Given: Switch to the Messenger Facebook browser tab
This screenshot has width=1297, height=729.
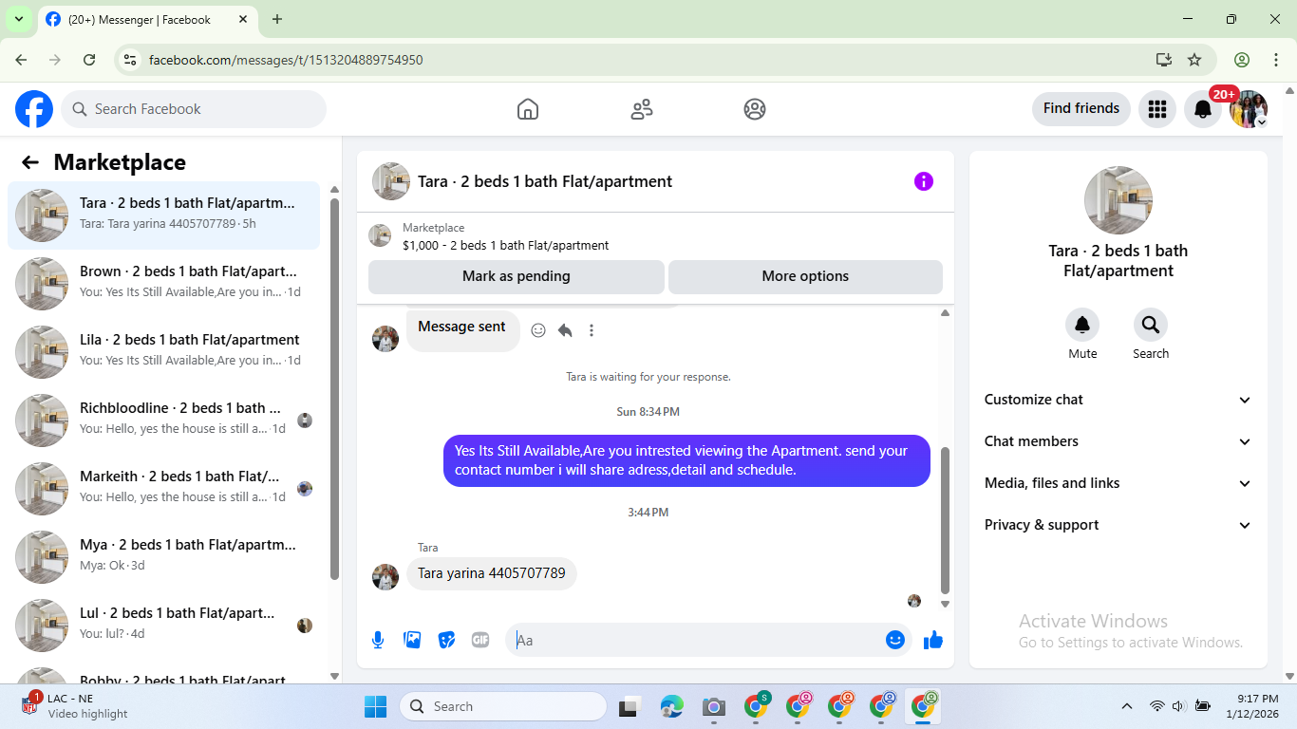Looking at the screenshot, I should [x=146, y=20].
